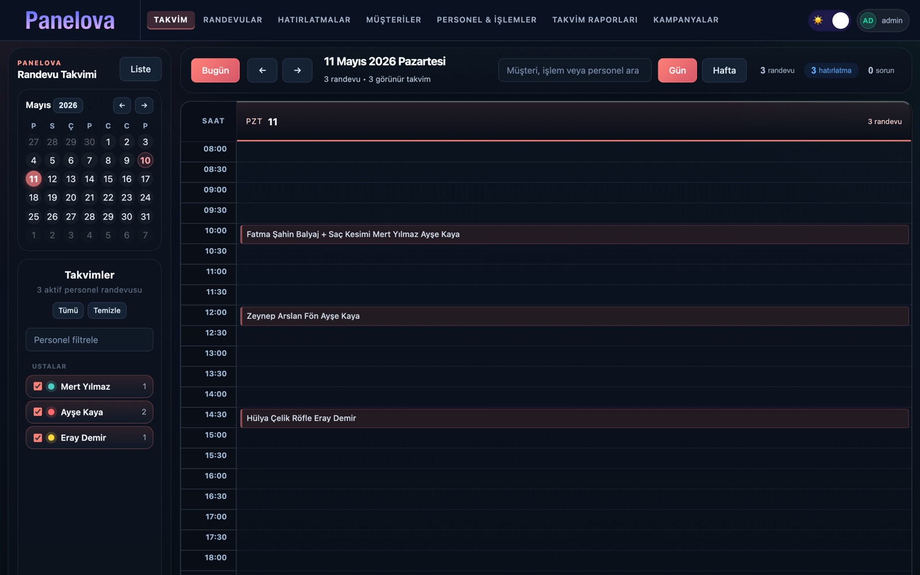Screen dimensions: 920x575
Task: Click Mert Yılmaz teal color dot
Action: [x=51, y=386]
